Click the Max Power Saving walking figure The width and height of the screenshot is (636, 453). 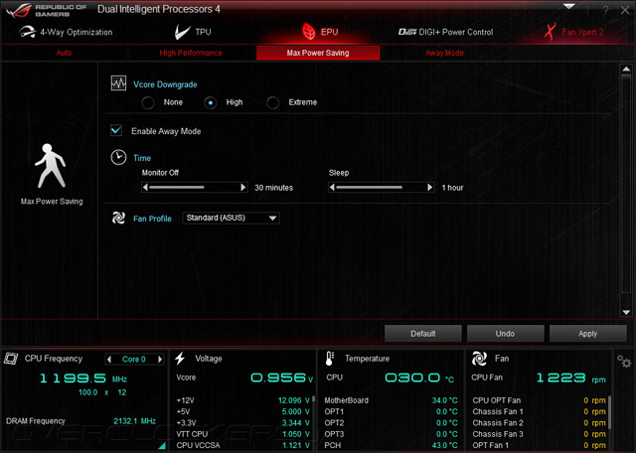(51, 166)
